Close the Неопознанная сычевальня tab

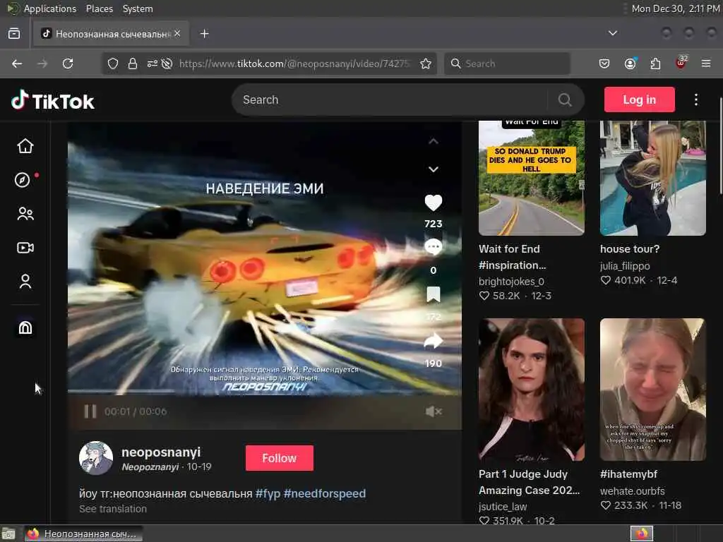(x=177, y=34)
